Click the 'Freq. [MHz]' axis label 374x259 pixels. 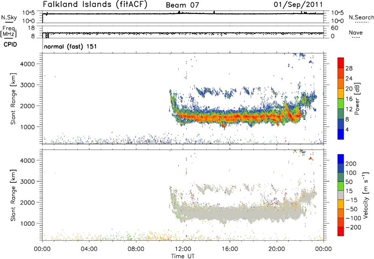(9, 32)
